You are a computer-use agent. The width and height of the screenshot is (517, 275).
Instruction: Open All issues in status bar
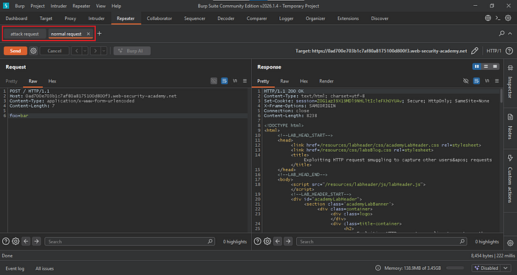(x=44, y=268)
